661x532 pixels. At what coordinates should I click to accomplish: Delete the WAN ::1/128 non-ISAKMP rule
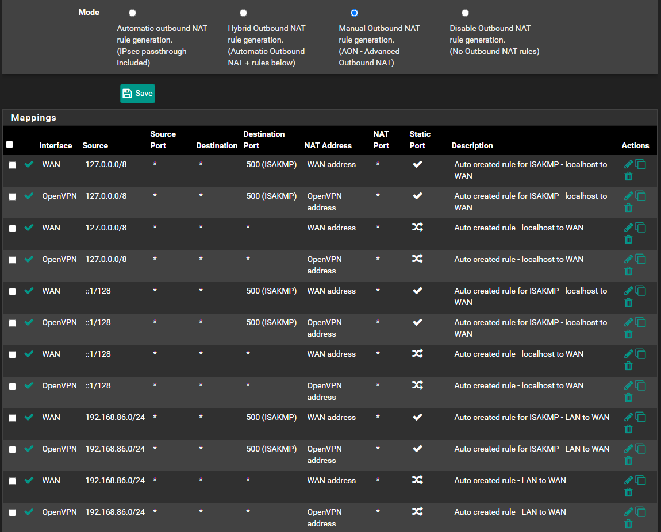629,365
